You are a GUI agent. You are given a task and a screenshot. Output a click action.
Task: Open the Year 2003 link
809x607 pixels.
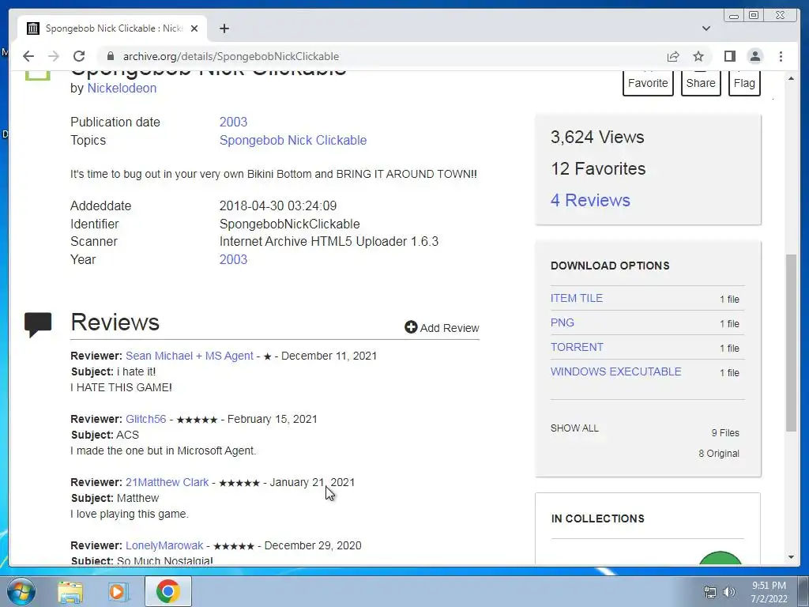click(x=233, y=259)
